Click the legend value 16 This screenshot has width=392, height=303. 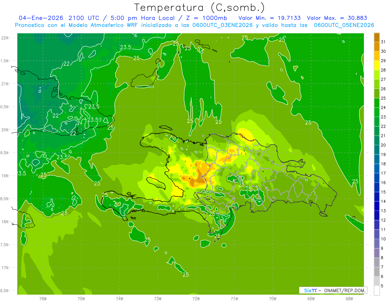tap(384, 183)
